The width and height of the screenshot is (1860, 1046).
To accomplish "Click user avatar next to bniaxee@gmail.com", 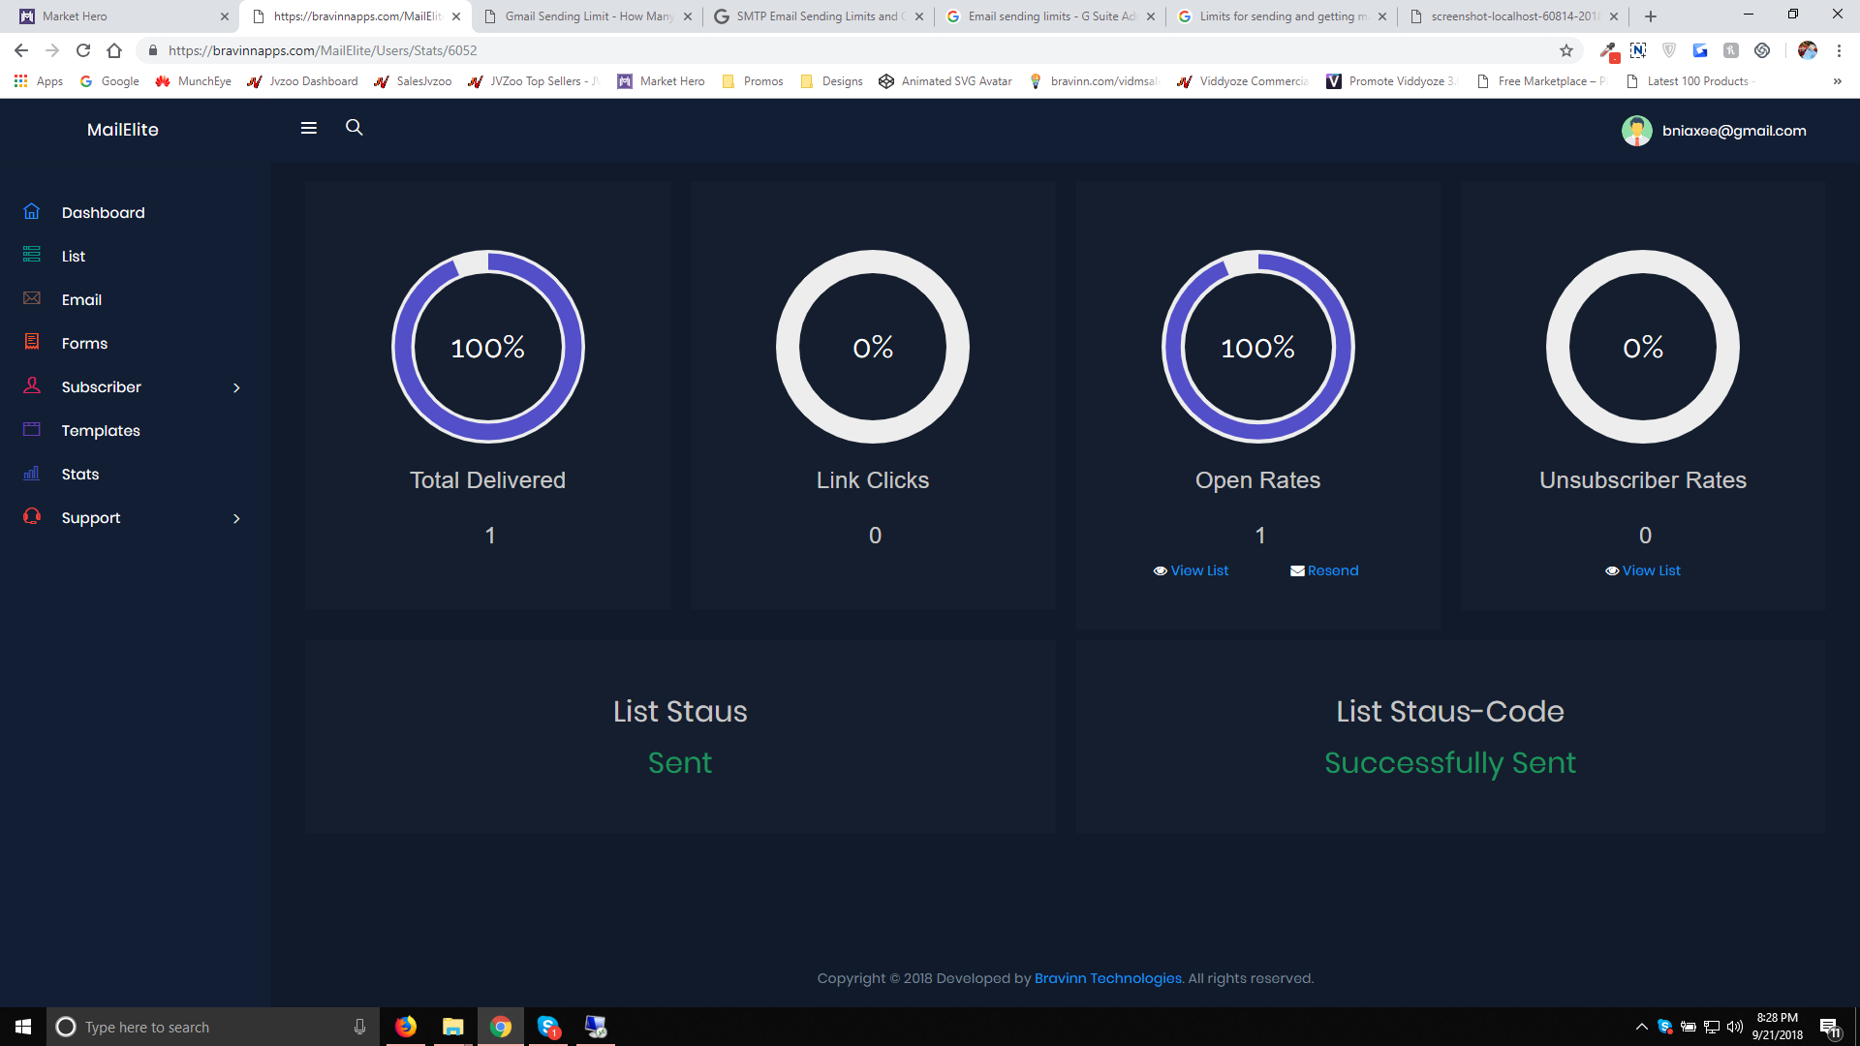I will (1636, 131).
